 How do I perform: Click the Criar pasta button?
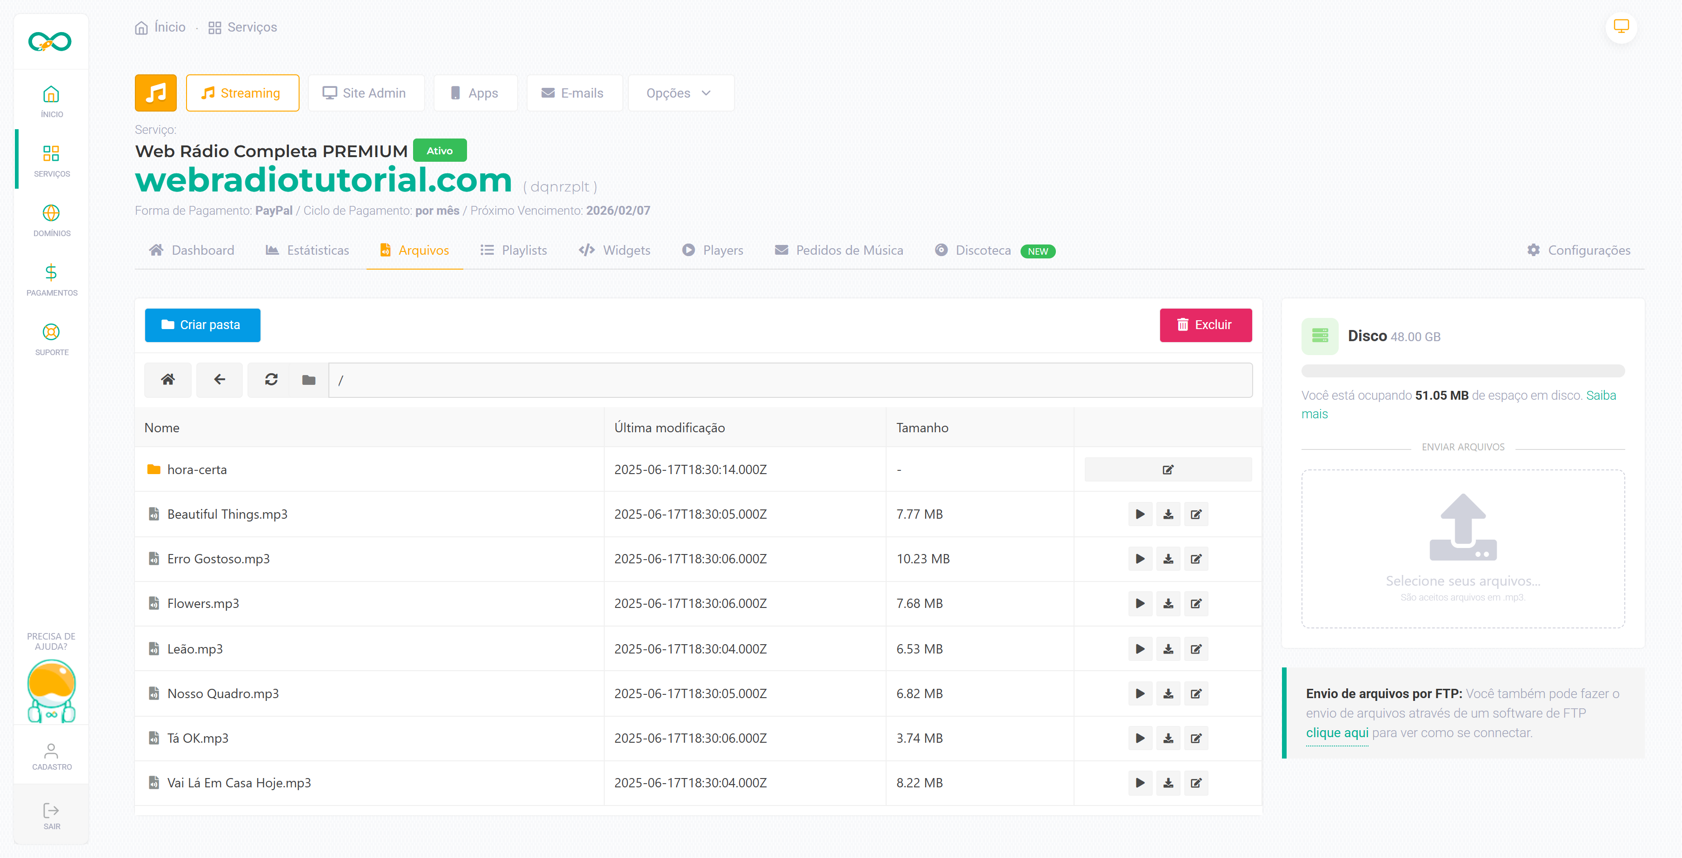(202, 325)
